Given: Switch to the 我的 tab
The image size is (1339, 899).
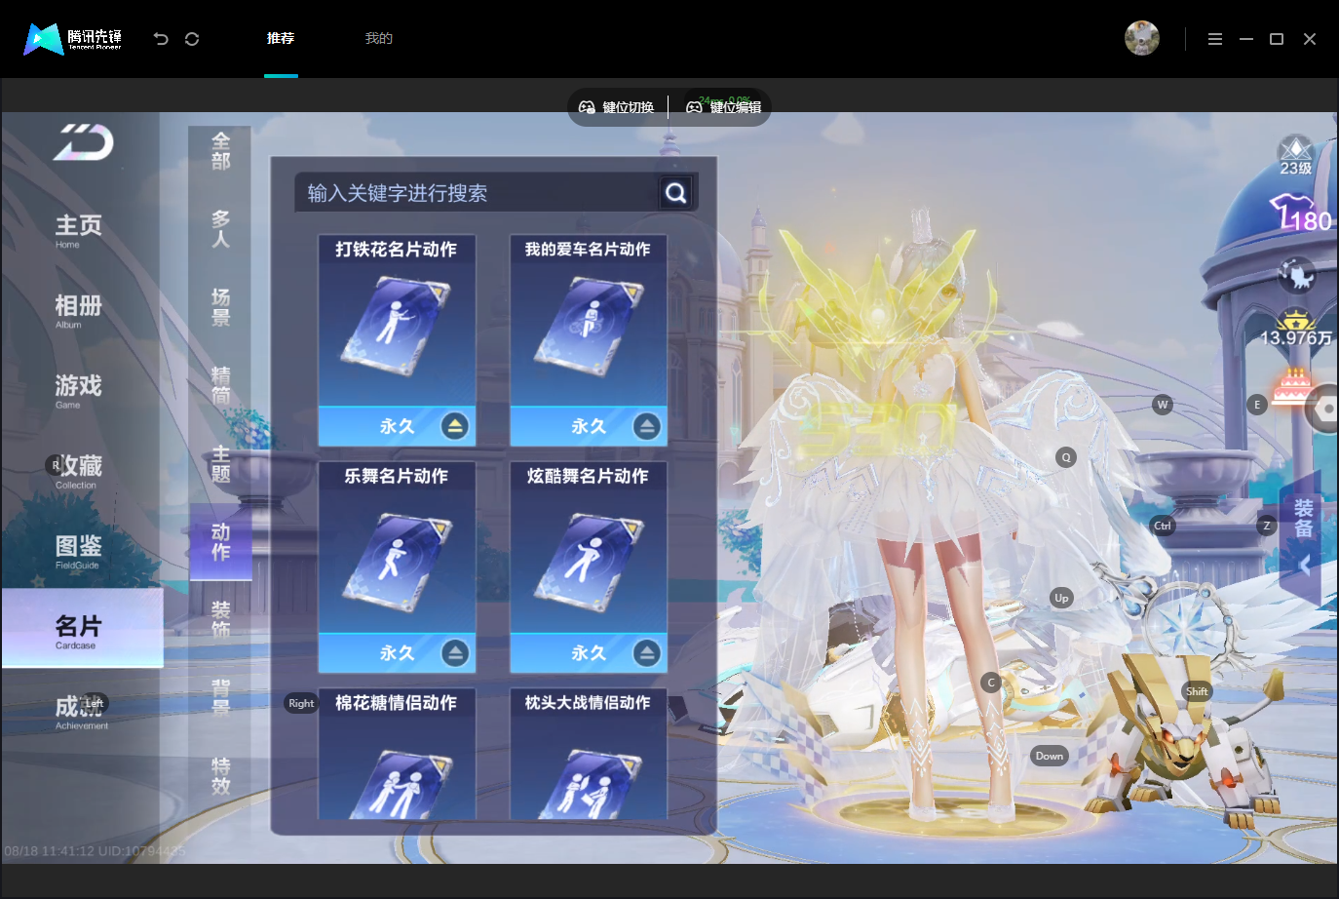Looking at the screenshot, I should pyautogui.click(x=378, y=39).
